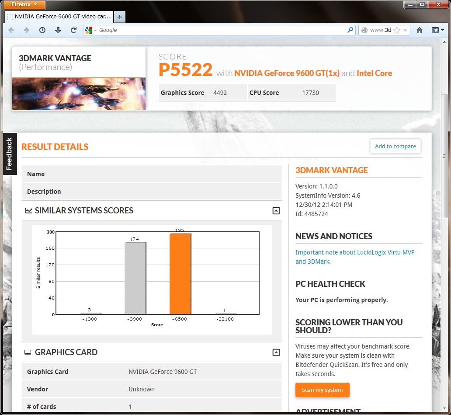Screen dimensions: 451x415
Task: Click Your PC is performing properly text
Action: [342, 300]
